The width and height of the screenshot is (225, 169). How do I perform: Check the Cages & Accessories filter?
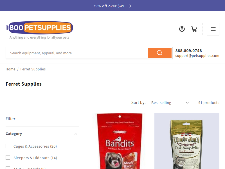coord(8,146)
